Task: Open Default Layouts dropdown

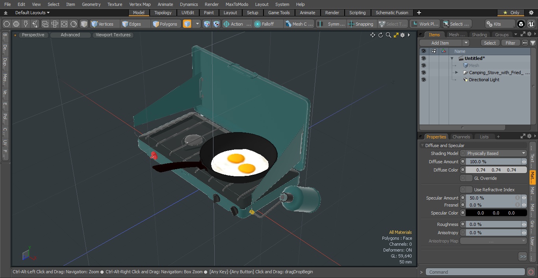Action: click(x=32, y=13)
